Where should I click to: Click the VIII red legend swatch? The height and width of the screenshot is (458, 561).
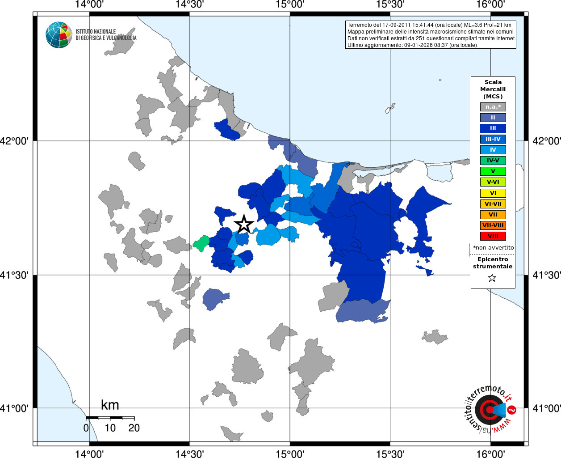[x=493, y=236]
